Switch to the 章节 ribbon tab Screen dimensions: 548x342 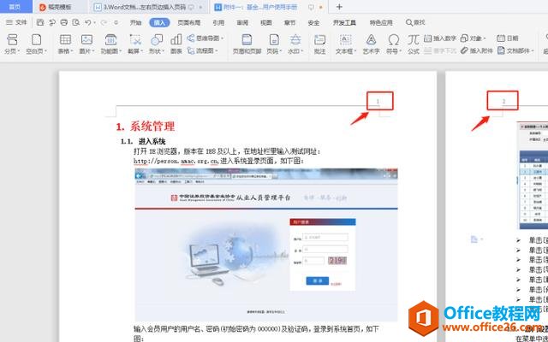(289, 23)
